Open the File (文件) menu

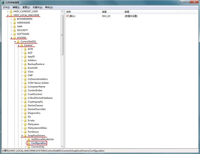click(x=6, y=7)
